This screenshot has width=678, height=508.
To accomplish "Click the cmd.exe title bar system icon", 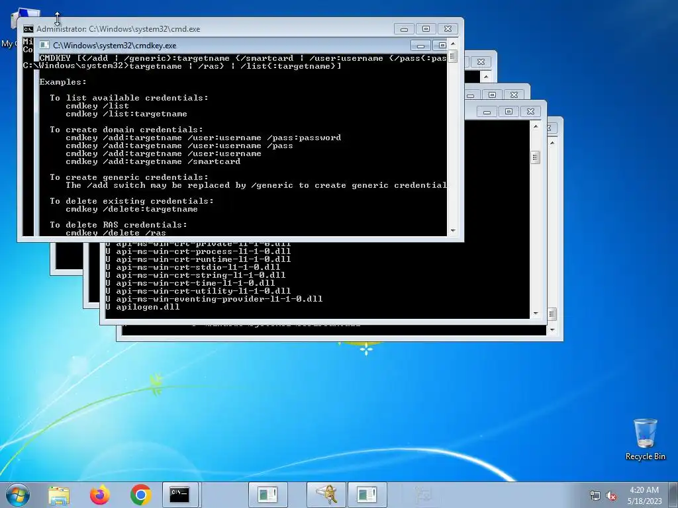I will (x=28, y=29).
